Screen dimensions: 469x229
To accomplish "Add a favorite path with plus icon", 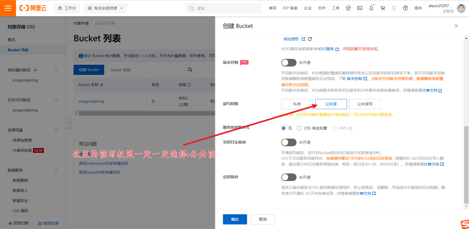I will tap(35, 70).
